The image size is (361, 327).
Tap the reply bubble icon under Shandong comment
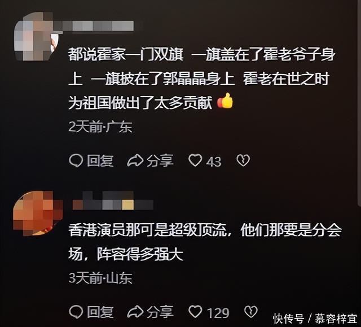tap(76, 312)
